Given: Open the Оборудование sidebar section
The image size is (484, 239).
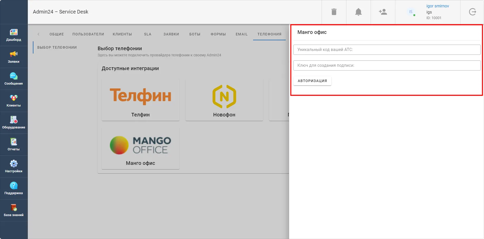Looking at the screenshot, I should click(14, 123).
